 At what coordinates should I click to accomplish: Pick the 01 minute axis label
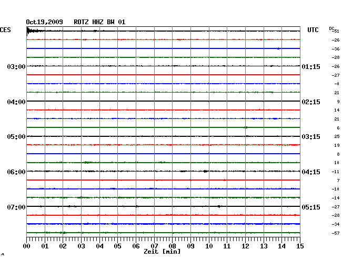coord(45,246)
